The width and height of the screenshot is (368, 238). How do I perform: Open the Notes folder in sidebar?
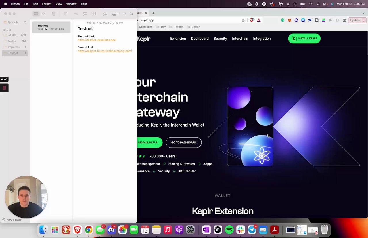[15, 41]
